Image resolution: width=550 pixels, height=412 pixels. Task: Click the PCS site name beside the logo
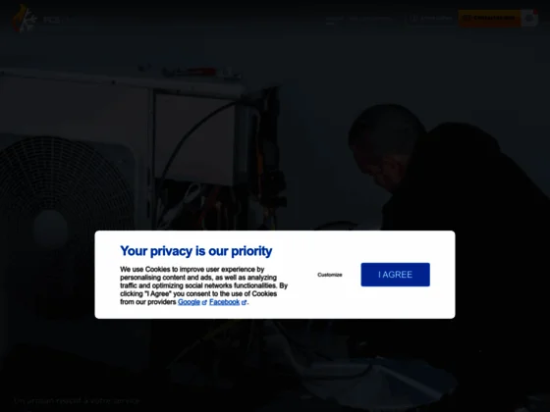pos(51,20)
